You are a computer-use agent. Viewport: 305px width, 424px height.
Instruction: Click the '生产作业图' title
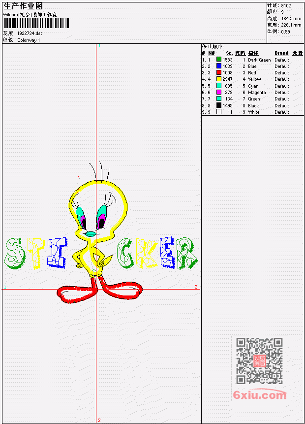23,6
